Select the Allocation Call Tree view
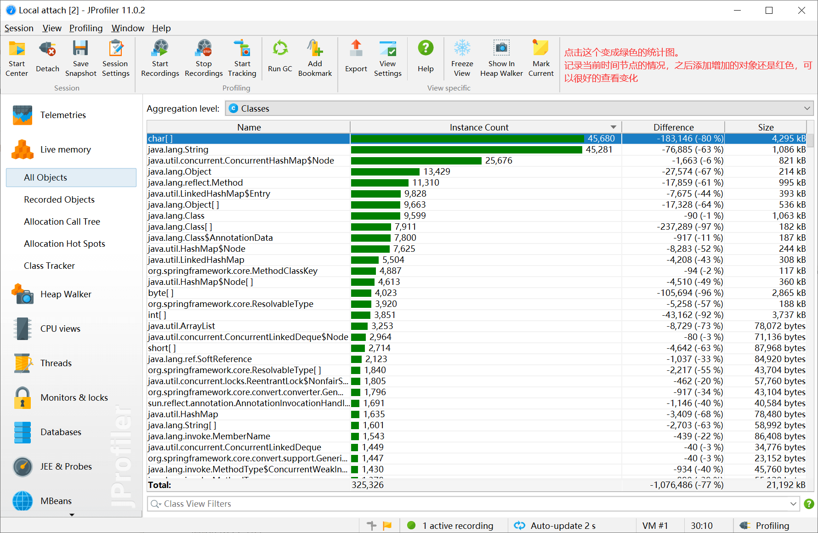Screen dimensions: 818x533 pyautogui.click(x=62, y=221)
